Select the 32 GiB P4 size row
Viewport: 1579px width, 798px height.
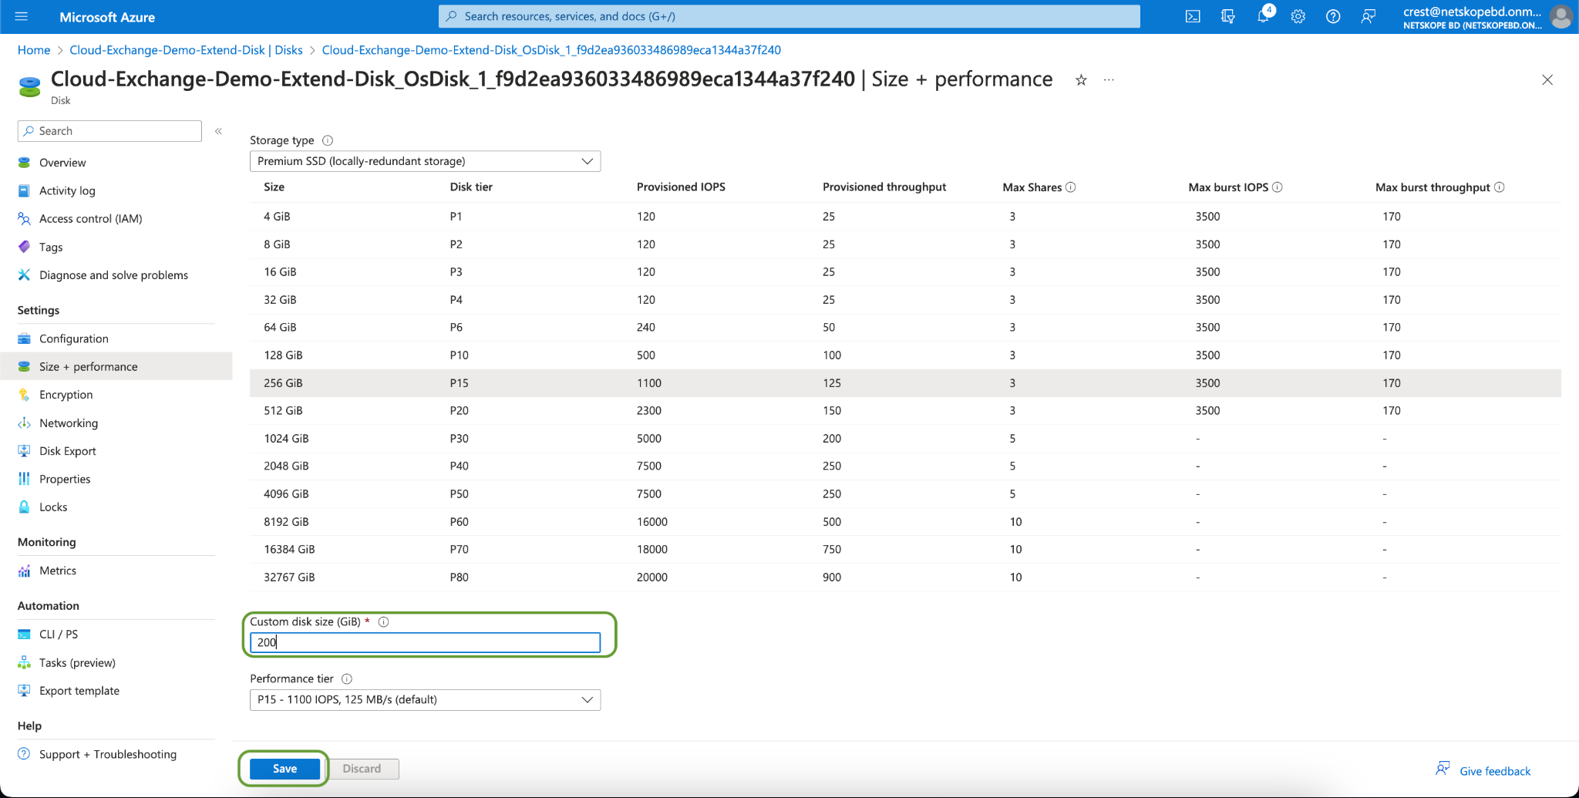click(x=905, y=300)
